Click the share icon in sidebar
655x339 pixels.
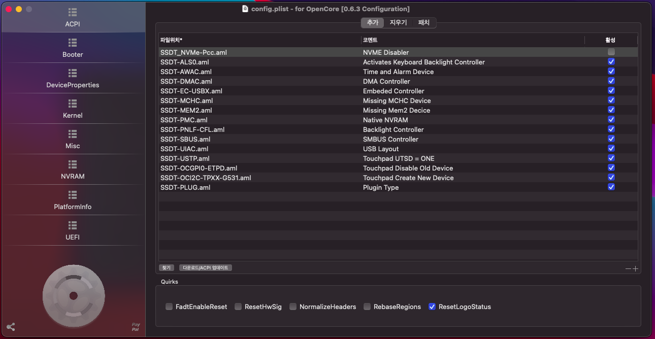tap(11, 327)
